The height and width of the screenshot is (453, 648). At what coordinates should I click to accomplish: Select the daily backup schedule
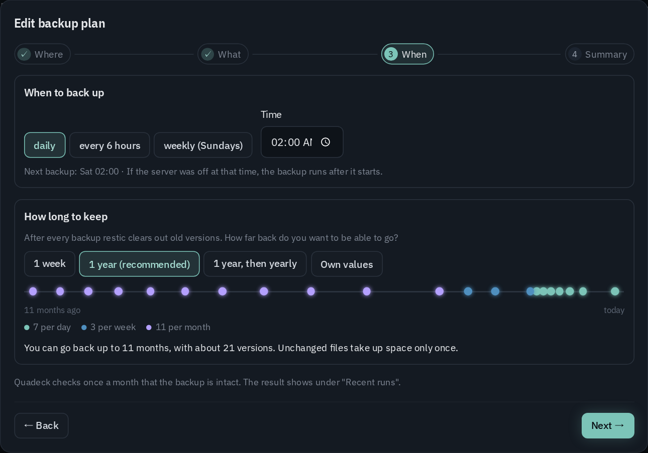pos(45,145)
